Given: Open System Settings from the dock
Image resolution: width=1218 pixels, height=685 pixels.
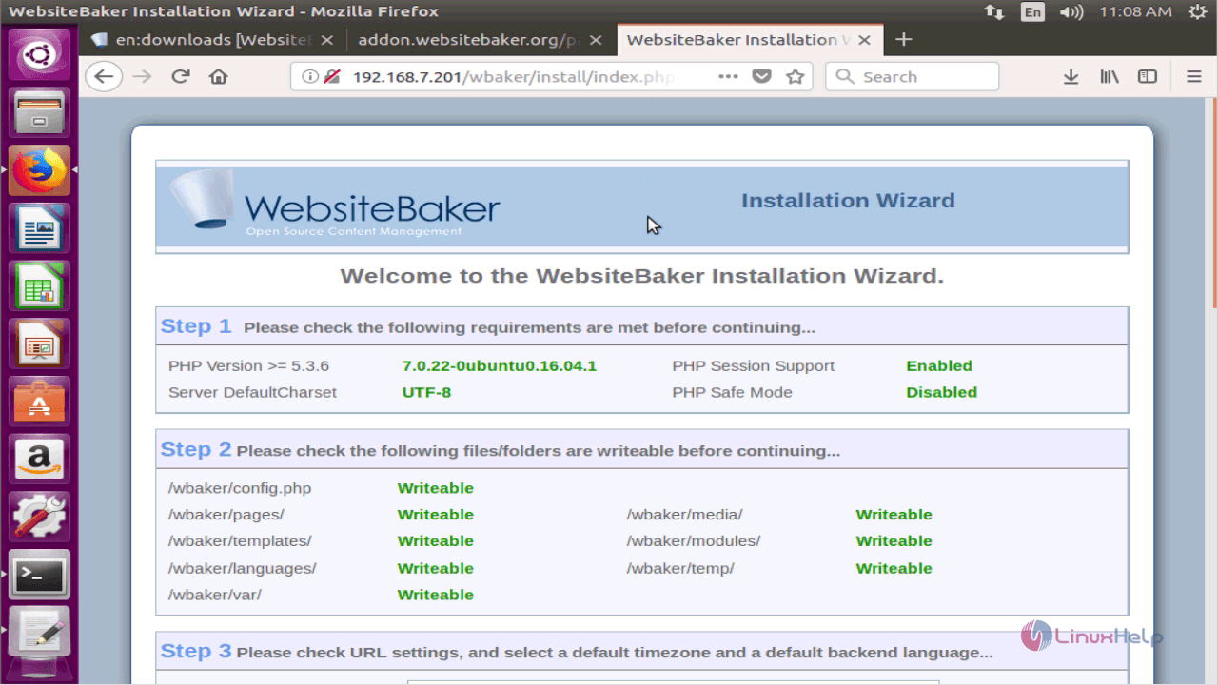Looking at the screenshot, I should (x=39, y=518).
